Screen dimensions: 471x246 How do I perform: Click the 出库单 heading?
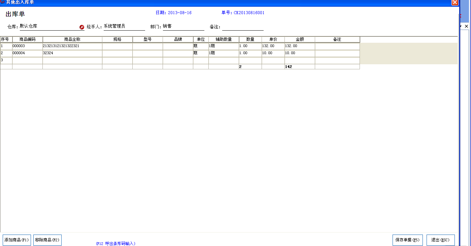tap(15, 14)
